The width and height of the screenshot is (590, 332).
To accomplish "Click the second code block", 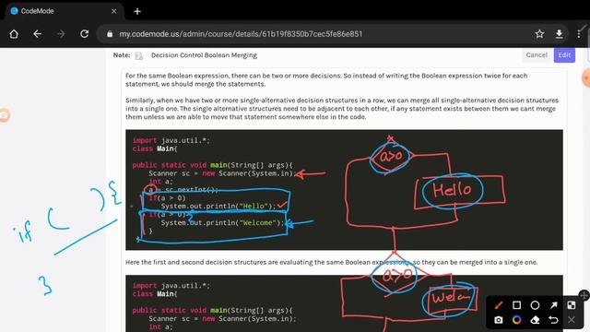I will pyautogui.click(x=344, y=303).
